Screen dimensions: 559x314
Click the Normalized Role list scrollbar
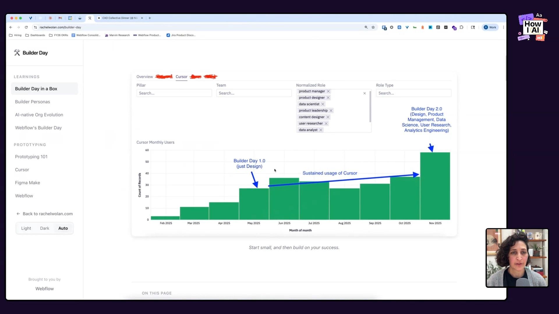click(370, 106)
